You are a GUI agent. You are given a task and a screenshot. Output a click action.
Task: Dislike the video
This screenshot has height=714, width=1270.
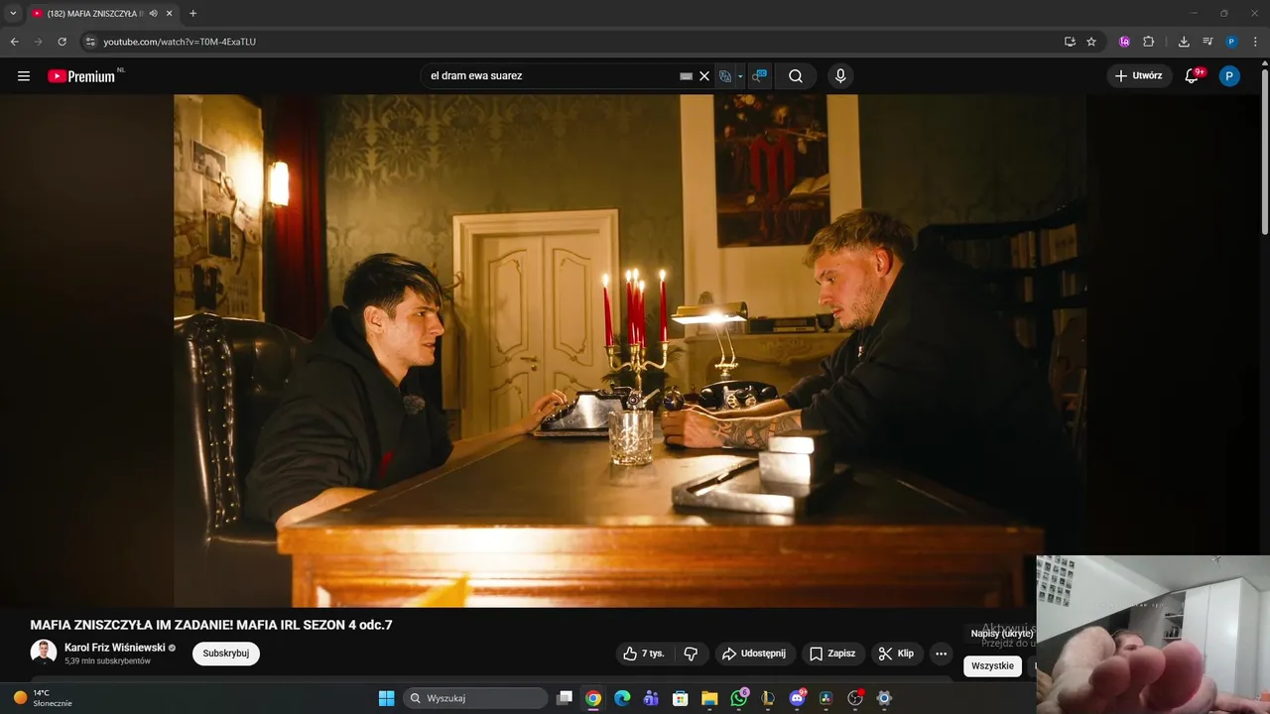(692, 654)
